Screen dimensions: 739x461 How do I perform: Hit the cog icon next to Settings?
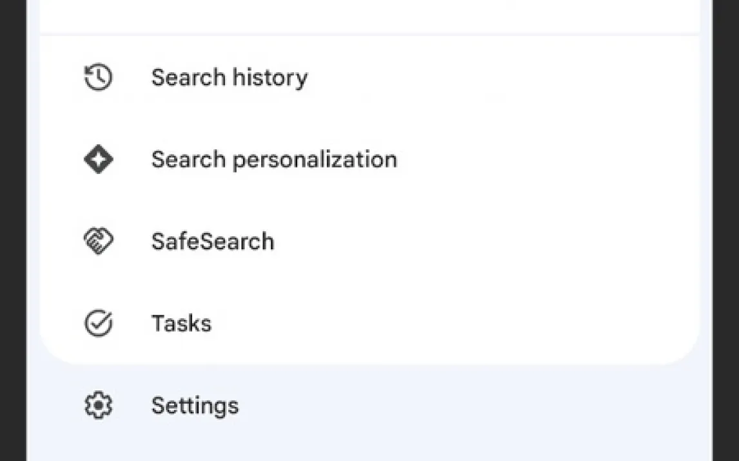click(99, 406)
